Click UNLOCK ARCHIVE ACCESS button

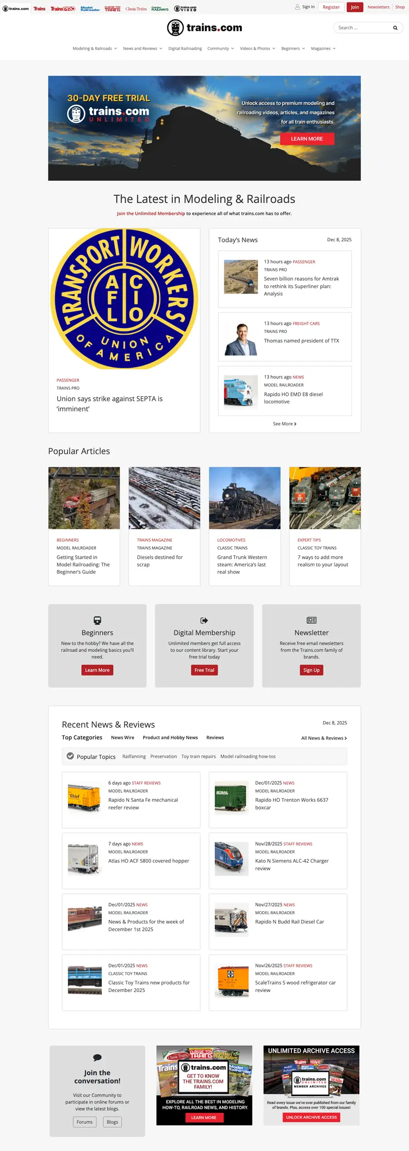(x=311, y=1117)
